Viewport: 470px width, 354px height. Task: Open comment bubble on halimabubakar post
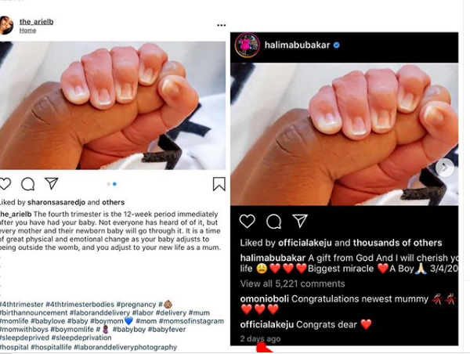point(273,222)
